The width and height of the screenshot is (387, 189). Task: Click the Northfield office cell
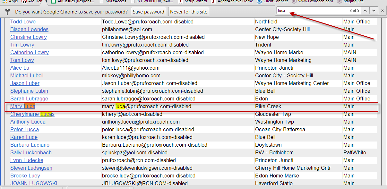click(x=266, y=21)
